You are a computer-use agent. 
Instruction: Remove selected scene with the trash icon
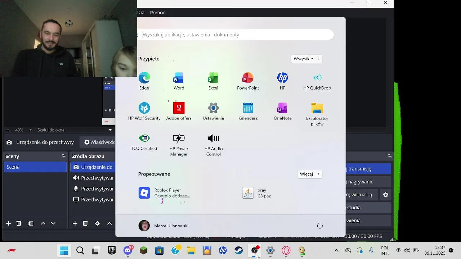[x=19, y=223]
